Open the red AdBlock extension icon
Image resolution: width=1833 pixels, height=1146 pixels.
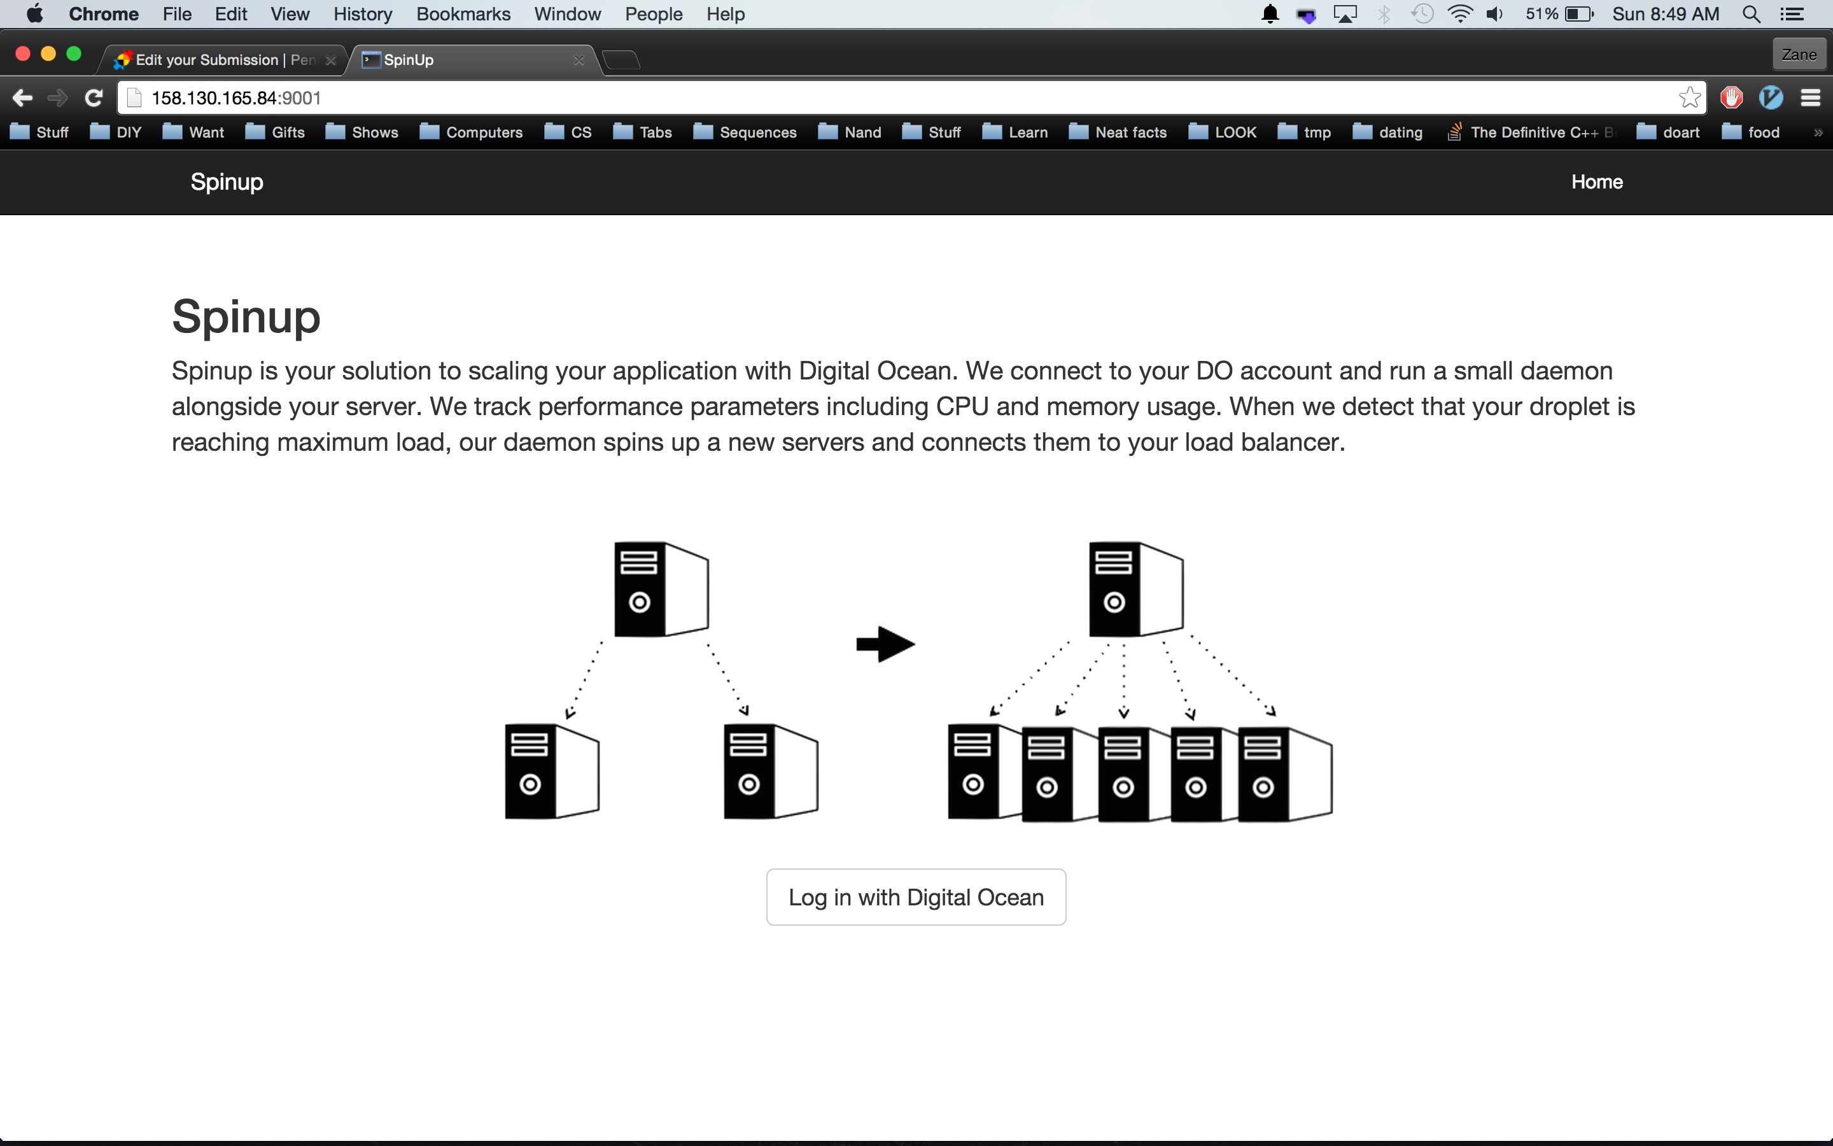tap(1732, 98)
